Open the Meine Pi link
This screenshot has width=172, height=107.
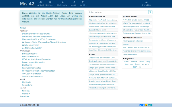tap(26, 94)
